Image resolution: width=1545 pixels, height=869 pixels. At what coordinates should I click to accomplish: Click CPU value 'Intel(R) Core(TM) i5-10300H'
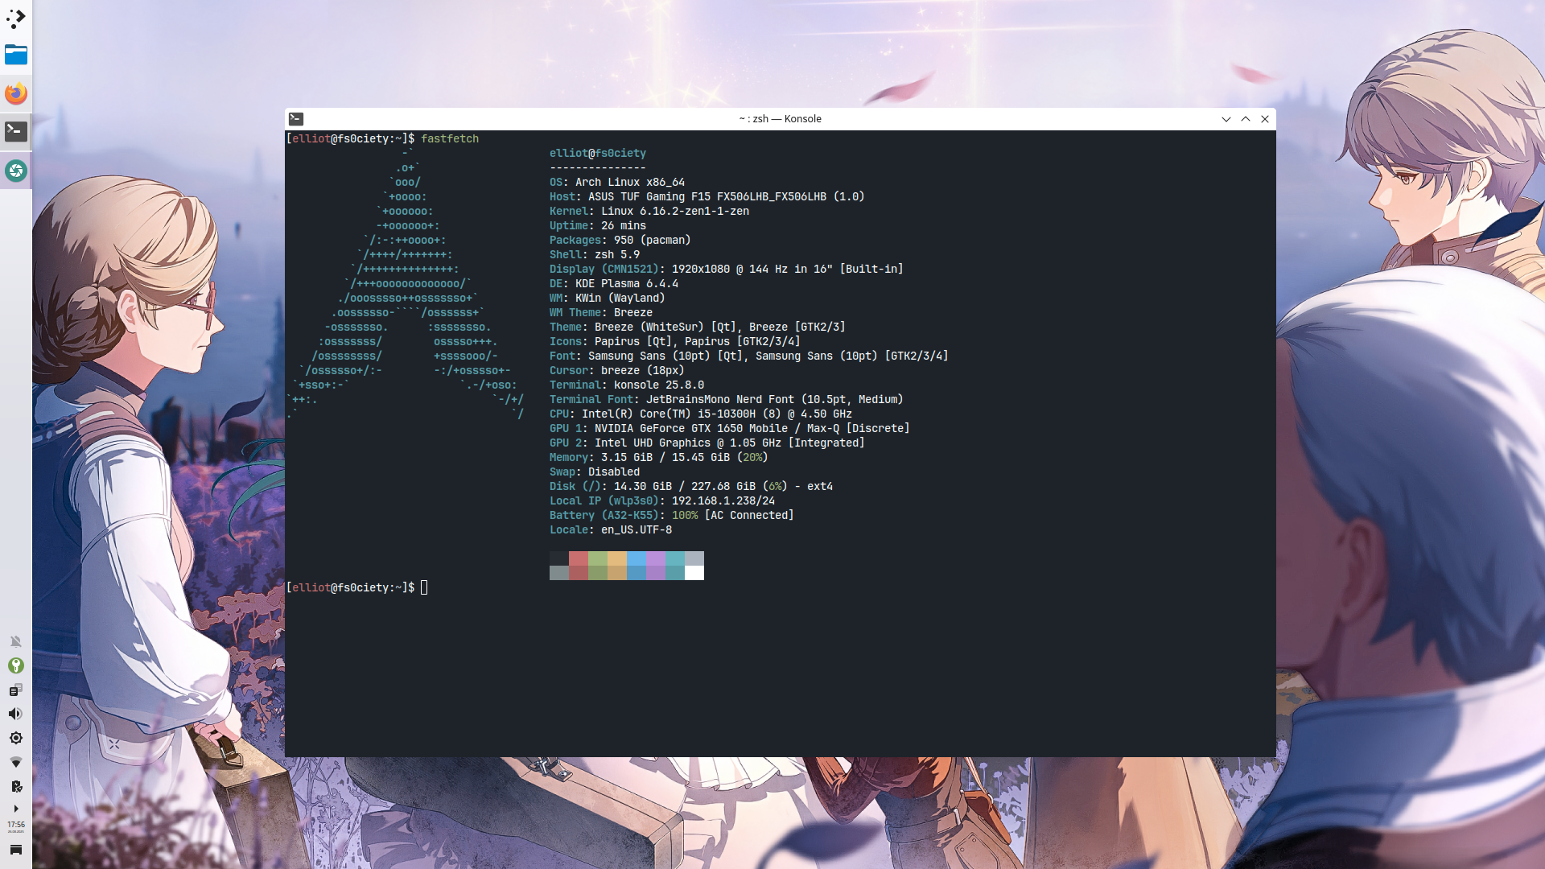pos(669,414)
